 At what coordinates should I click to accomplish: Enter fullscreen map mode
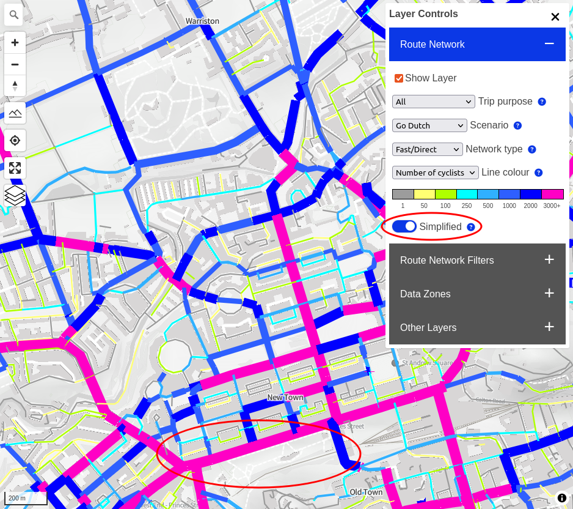tap(15, 168)
